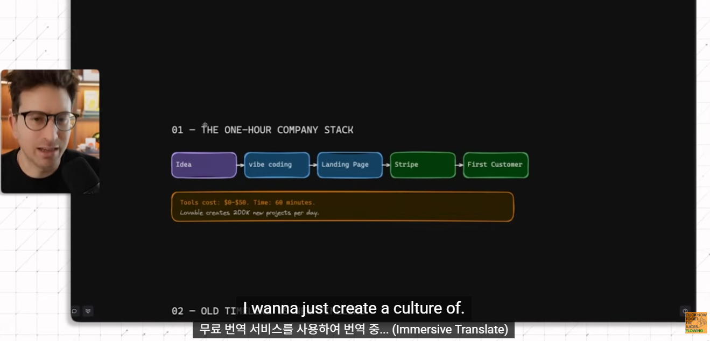The image size is (710, 341).
Task: Open the question mark help icon
Action: 685,311
